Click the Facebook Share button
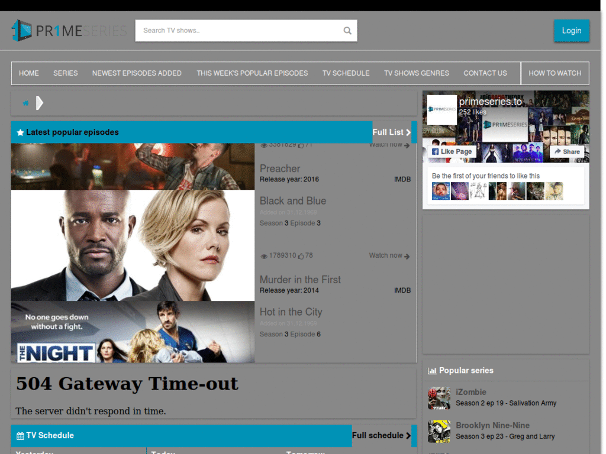This screenshot has height=454, width=606. click(567, 152)
